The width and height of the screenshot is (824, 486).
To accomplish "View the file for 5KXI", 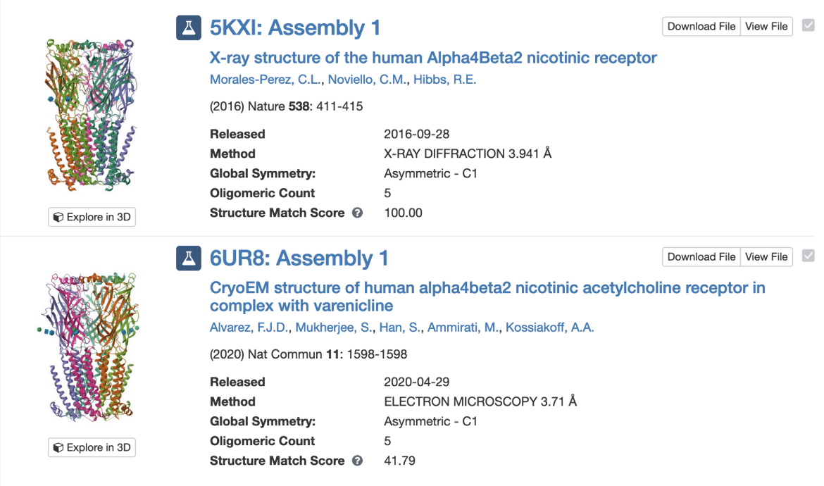I will coord(766,26).
